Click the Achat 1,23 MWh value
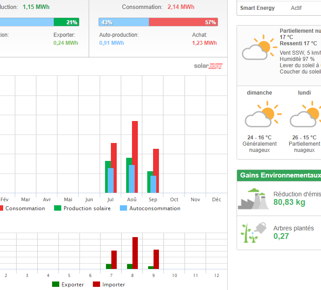 click(204, 43)
